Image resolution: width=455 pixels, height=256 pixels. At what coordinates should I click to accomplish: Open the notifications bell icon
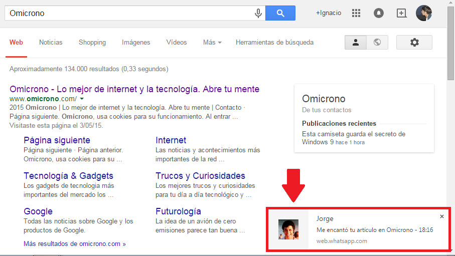tap(379, 14)
